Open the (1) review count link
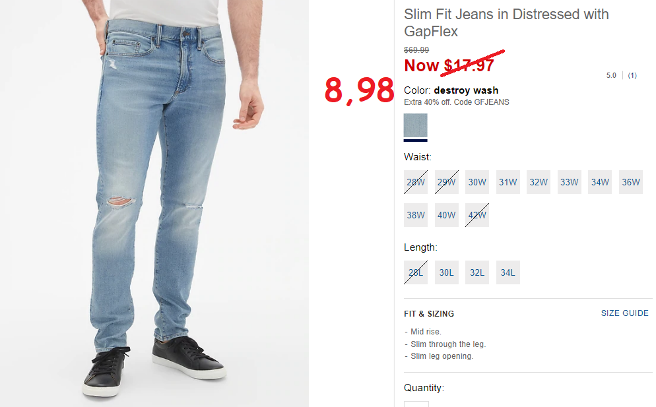 [x=632, y=75]
